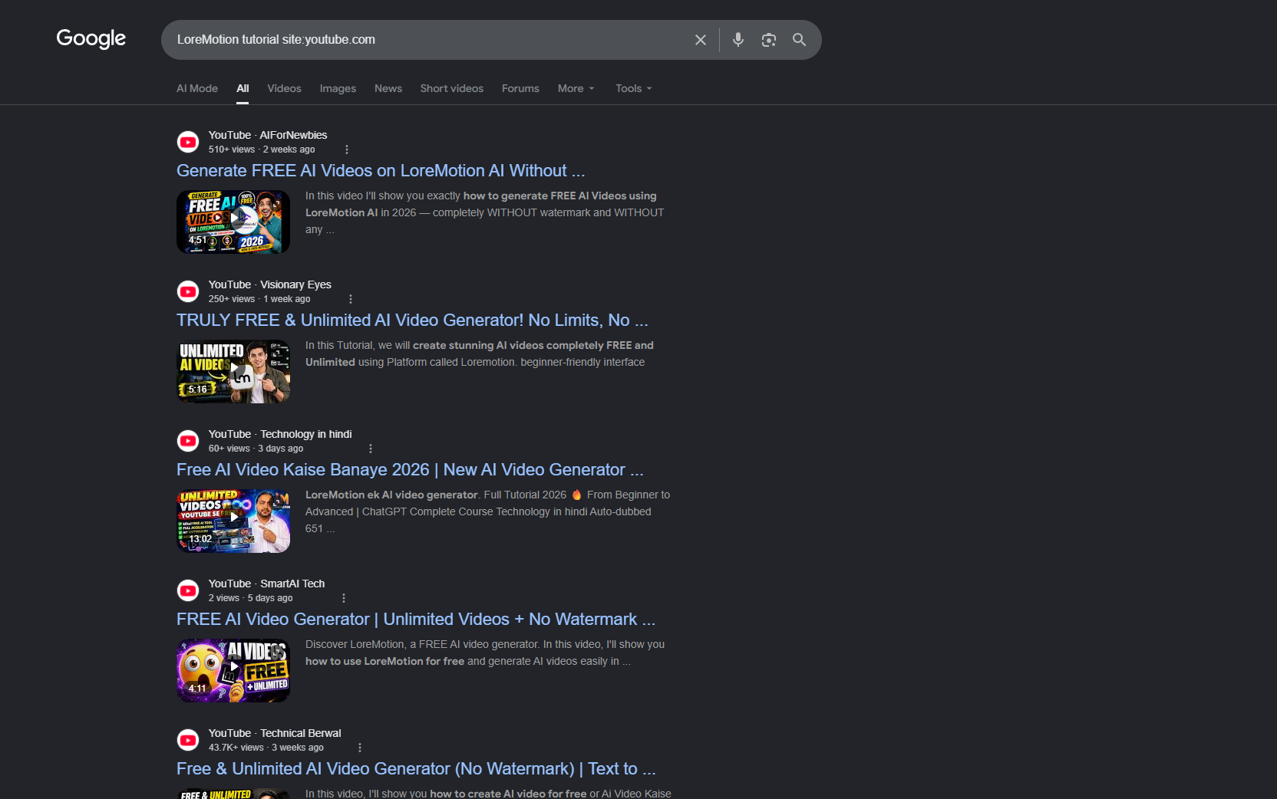Click 'YouTube · Technical Berwal' source text
This screenshot has width=1277, height=799.
[275, 733]
